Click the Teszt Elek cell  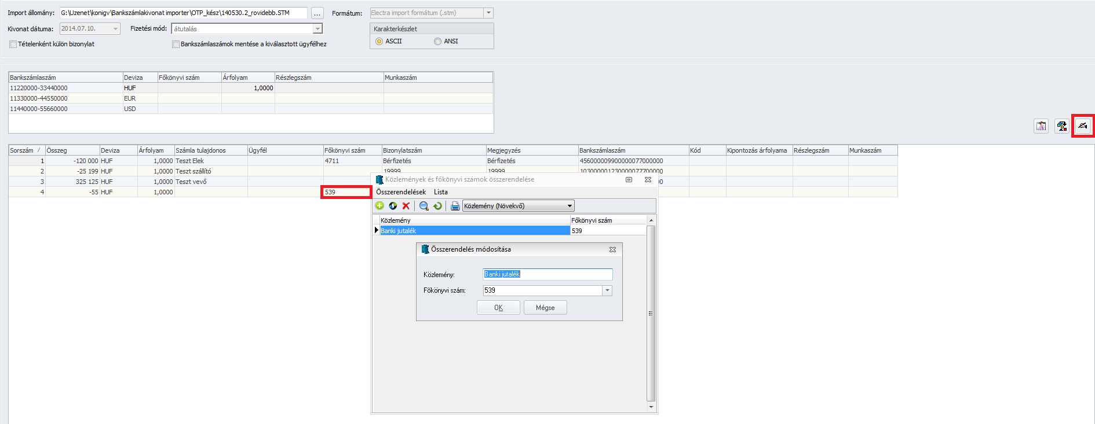[x=211, y=161]
